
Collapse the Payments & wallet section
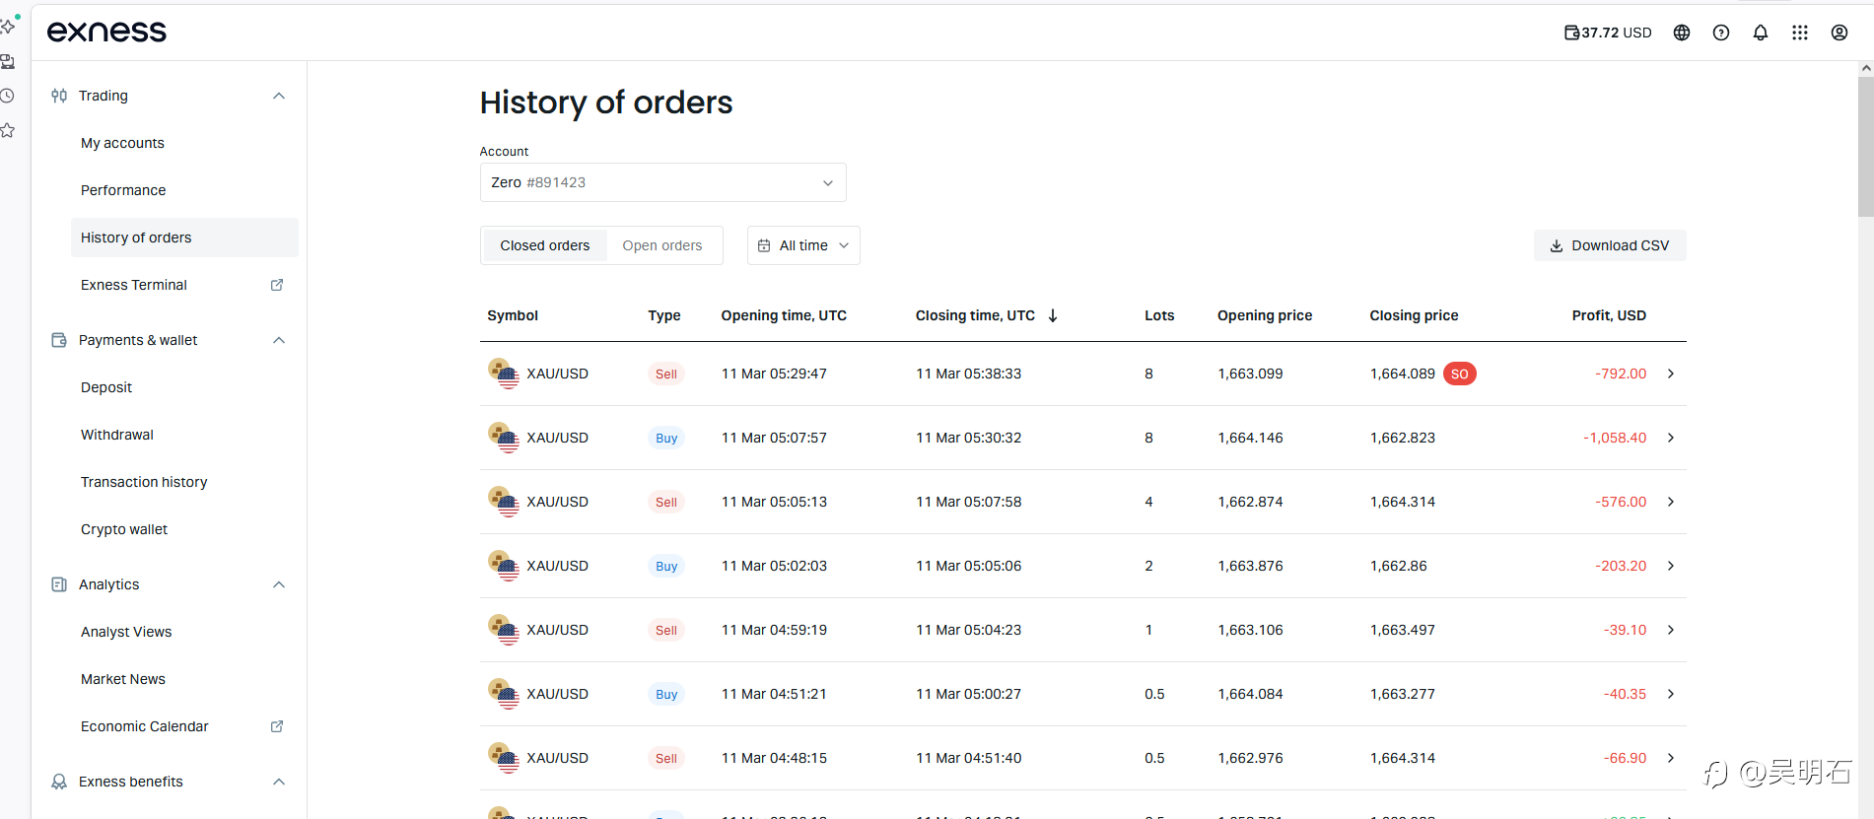(279, 340)
